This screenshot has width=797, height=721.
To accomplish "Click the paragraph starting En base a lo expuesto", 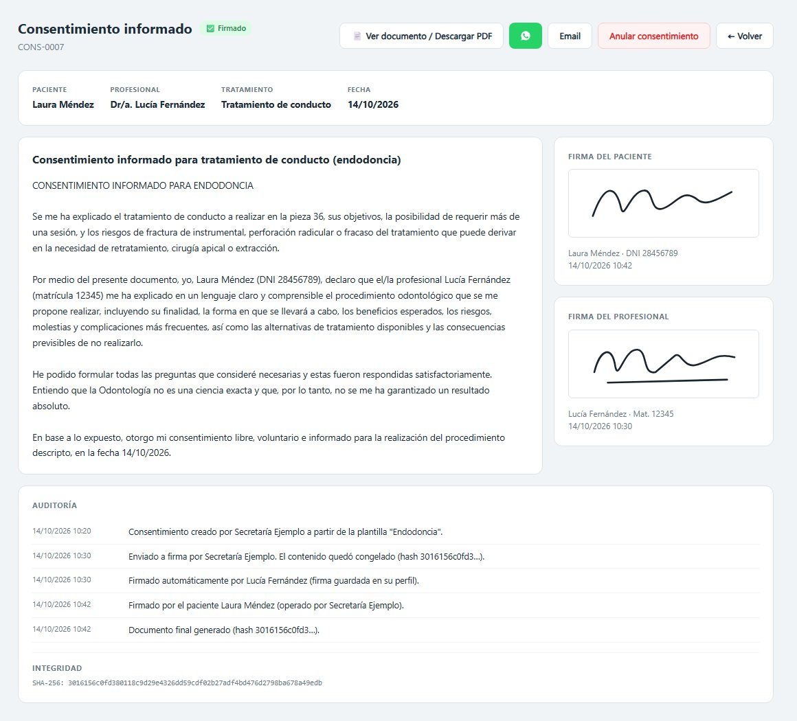I will point(269,445).
